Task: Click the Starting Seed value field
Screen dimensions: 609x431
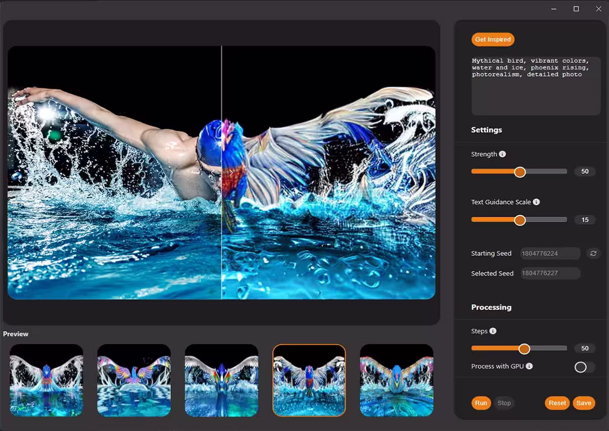Action: 550,253
